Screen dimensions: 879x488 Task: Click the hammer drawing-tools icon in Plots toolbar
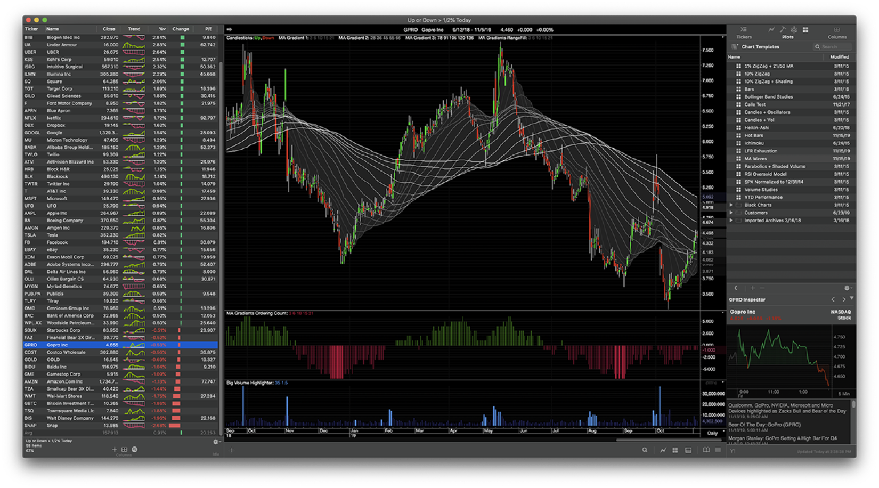click(x=783, y=30)
